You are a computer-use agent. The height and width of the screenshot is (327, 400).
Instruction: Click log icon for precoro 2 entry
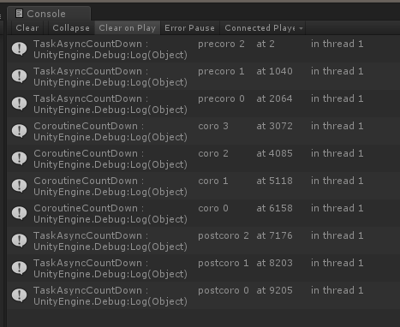pyautogui.click(x=20, y=49)
